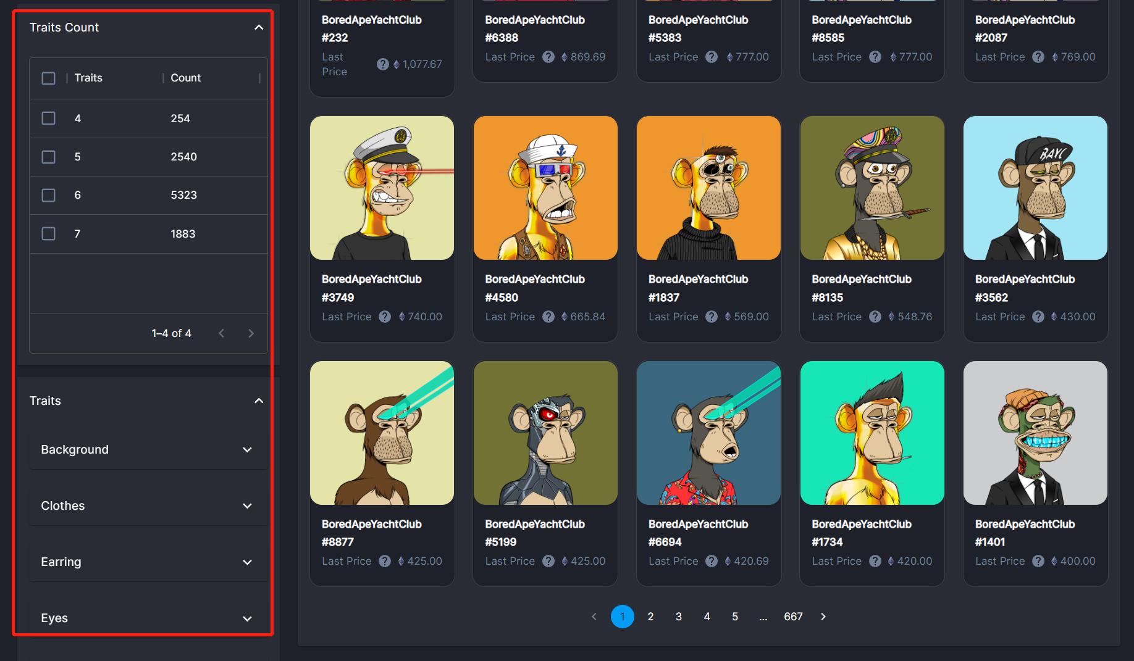Click the question mark icon on #1401 card
The image size is (1134, 661).
pyautogui.click(x=1038, y=561)
